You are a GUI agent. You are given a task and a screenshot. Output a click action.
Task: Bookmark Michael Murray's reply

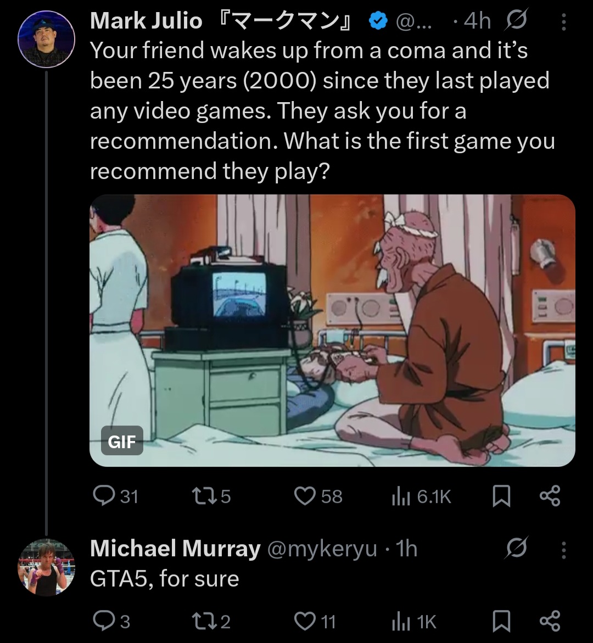[x=501, y=621]
